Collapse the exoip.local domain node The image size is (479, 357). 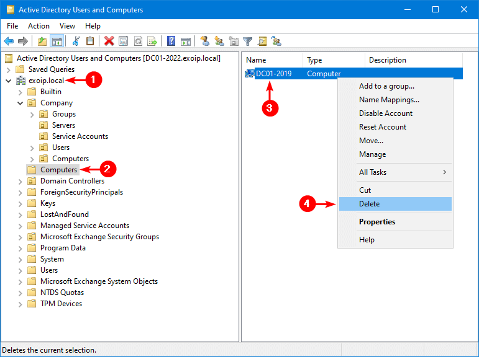[x=8, y=81]
